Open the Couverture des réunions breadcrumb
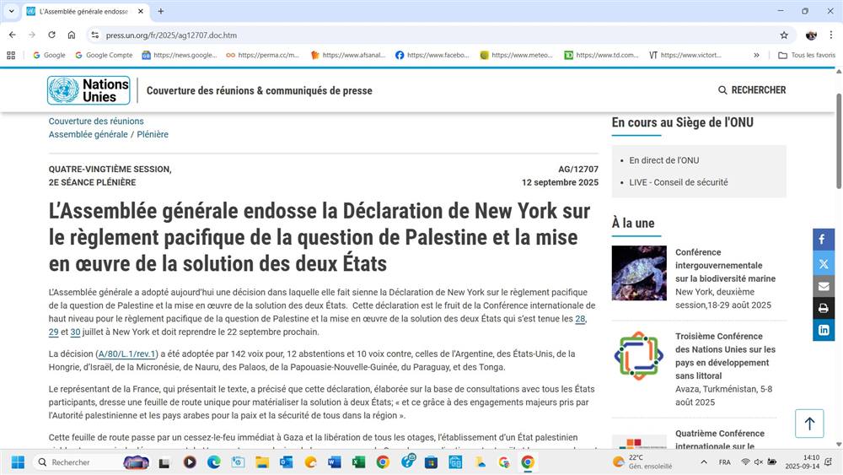 click(96, 121)
